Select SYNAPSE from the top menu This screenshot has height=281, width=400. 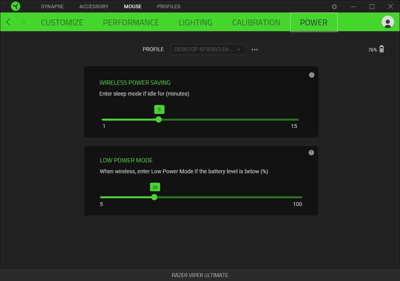coord(52,6)
